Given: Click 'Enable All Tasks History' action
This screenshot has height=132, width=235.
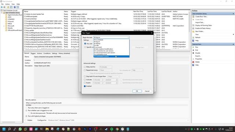Looking at the screenshot, I should pos(203,28).
